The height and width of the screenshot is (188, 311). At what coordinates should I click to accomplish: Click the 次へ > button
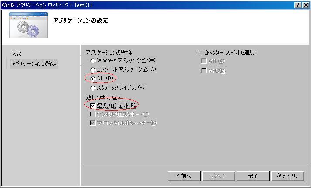pyautogui.click(x=219, y=176)
